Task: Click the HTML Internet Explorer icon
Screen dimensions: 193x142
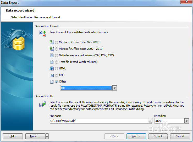Action: pos(52,68)
